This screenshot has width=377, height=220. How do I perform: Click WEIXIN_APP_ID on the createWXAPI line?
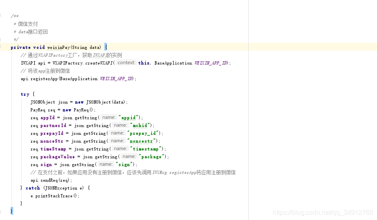[x=210, y=63]
